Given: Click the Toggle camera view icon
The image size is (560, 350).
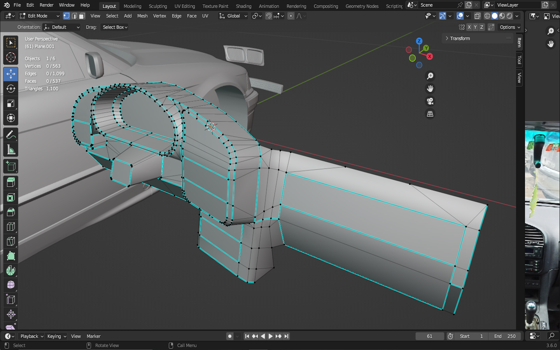Looking at the screenshot, I should tap(430, 101).
